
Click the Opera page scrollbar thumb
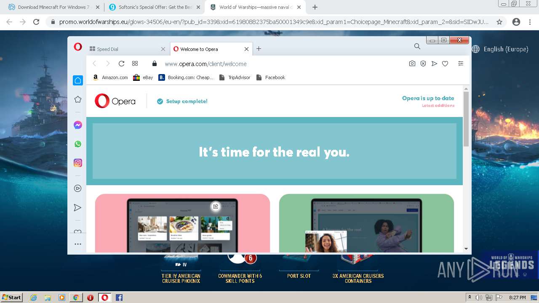[x=466, y=119]
